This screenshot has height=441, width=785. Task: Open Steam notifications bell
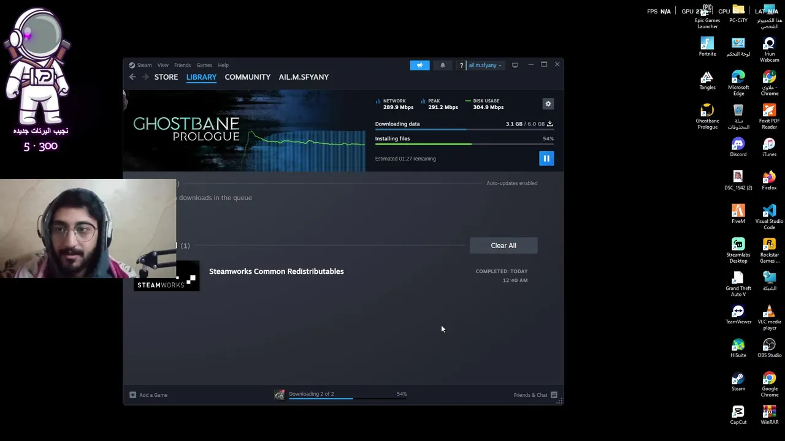coord(443,65)
